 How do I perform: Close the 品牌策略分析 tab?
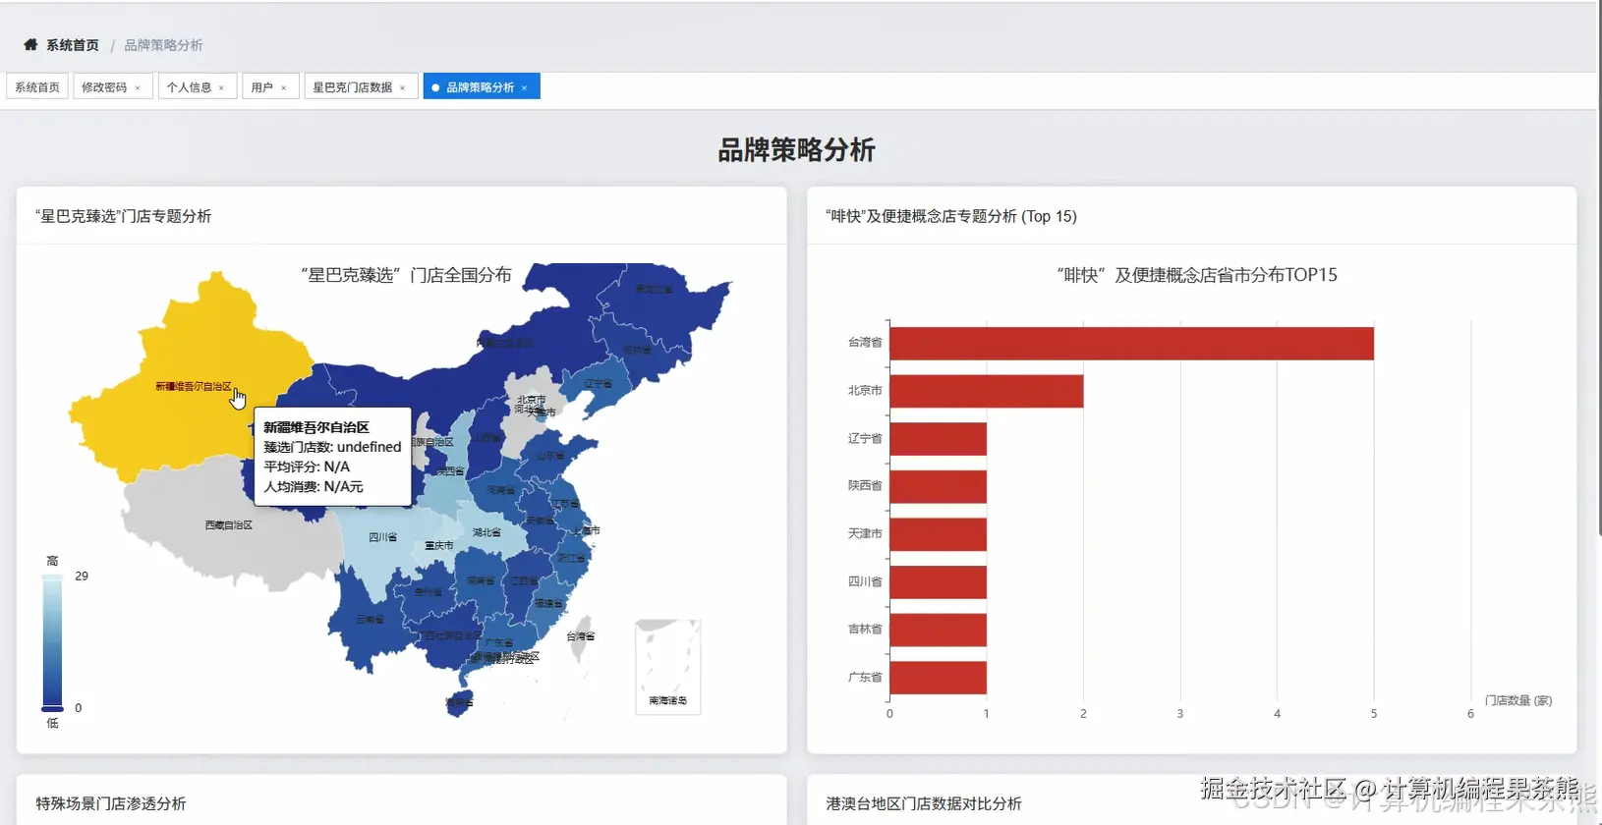[x=525, y=88]
